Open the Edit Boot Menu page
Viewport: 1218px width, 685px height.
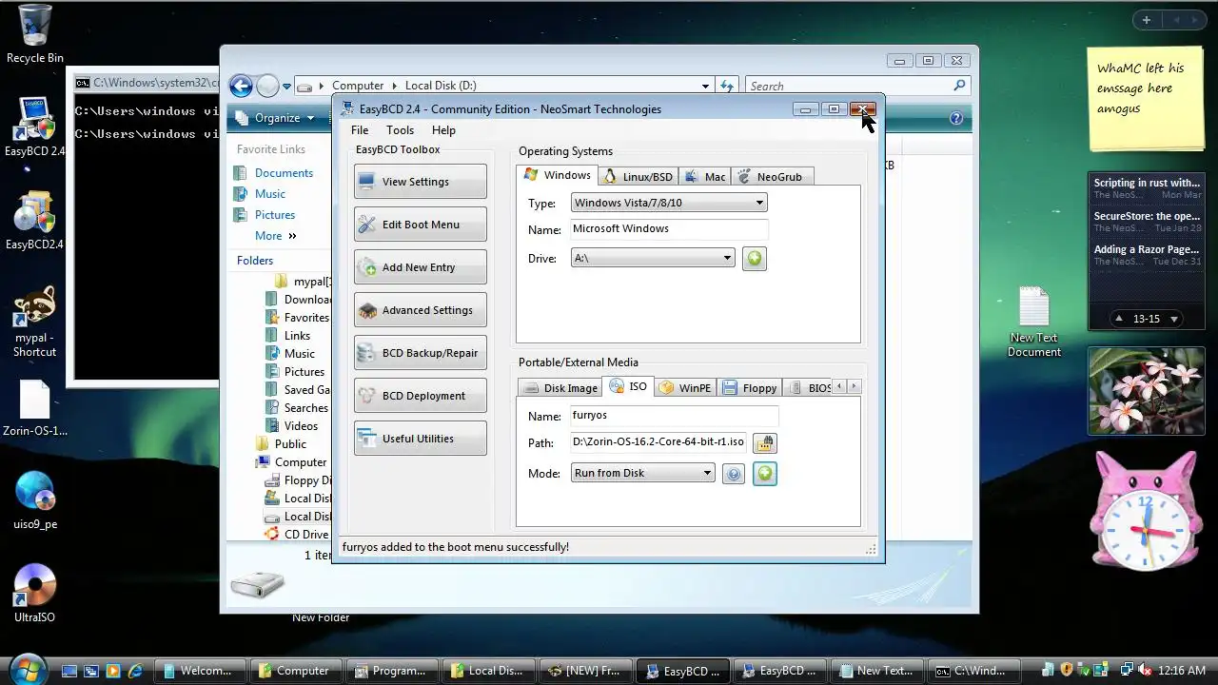(420, 225)
